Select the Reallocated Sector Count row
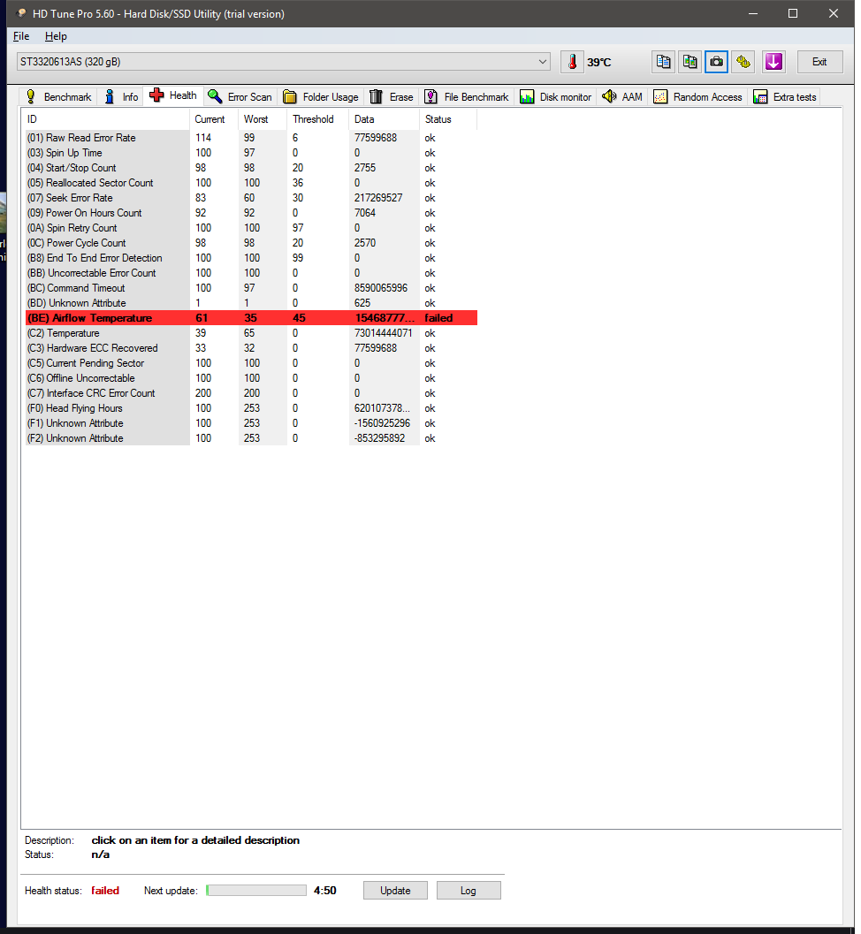Image resolution: width=861 pixels, height=934 pixels. pos(251,183)
